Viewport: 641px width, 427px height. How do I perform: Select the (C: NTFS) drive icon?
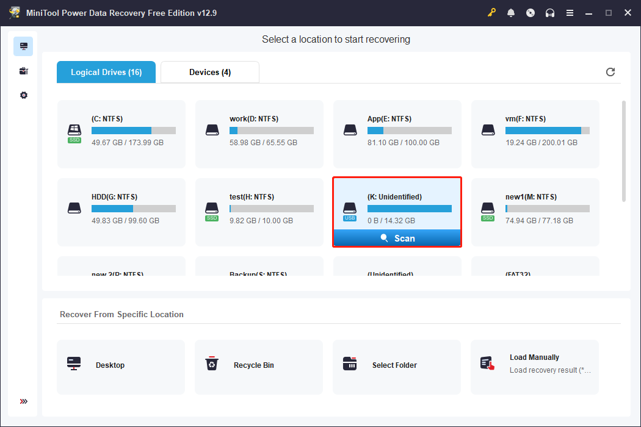(x=74, y=134)
